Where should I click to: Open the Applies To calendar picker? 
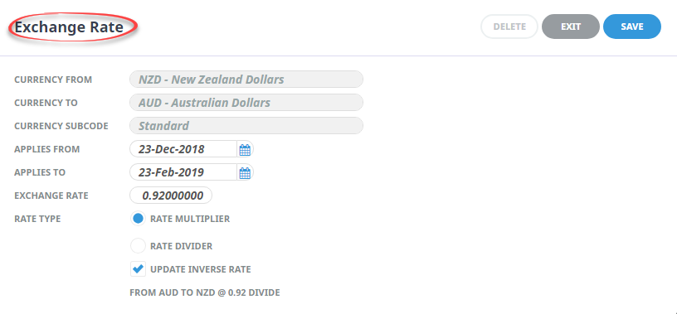coord(245,173)
